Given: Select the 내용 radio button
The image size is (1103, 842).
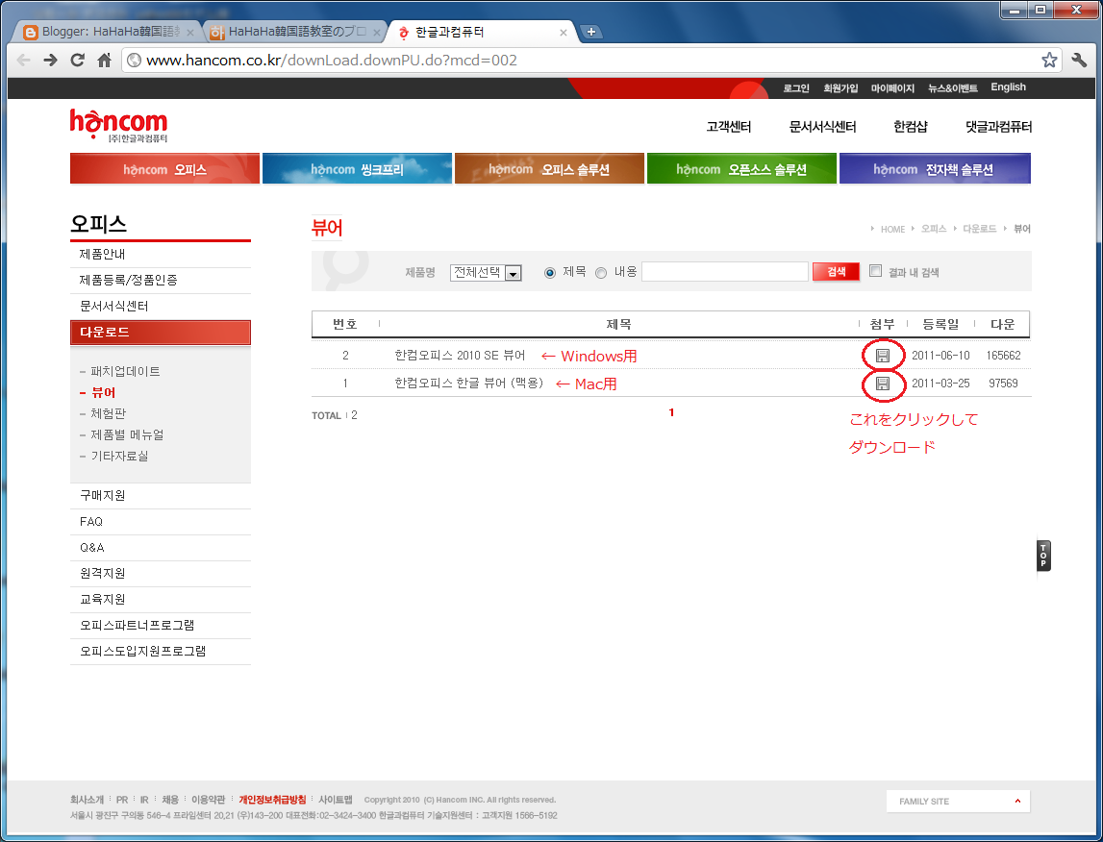Looking at the screenshot, I should click(x=601, y=273).
